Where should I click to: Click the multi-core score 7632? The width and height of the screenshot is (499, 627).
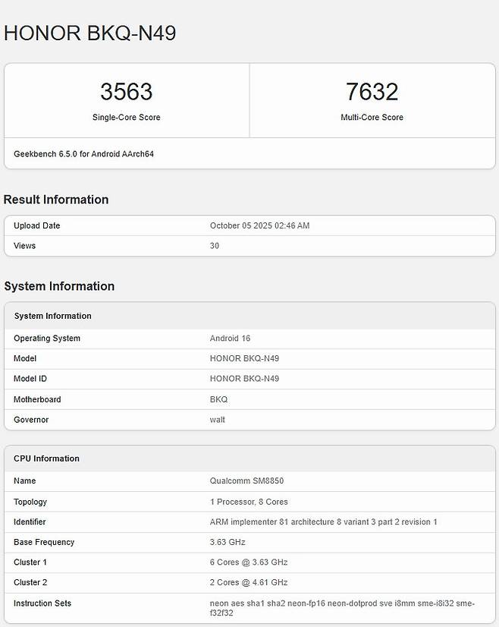click(372, 92)
